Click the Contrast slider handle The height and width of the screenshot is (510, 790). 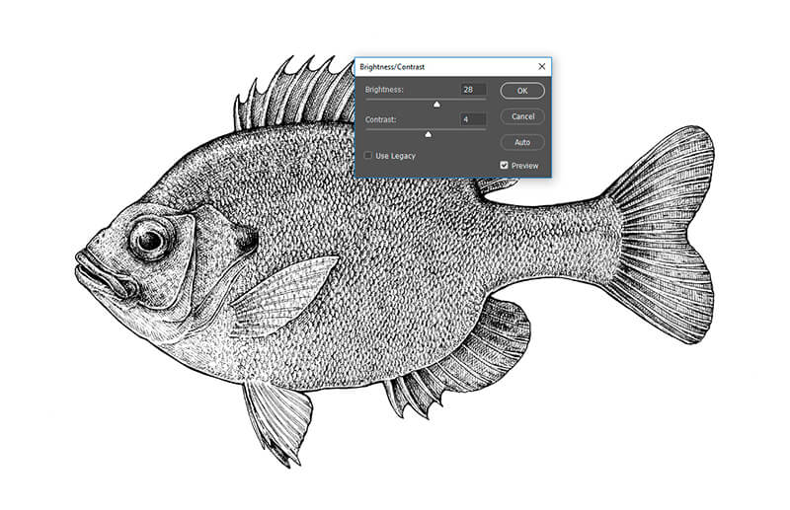pos(429,134)
